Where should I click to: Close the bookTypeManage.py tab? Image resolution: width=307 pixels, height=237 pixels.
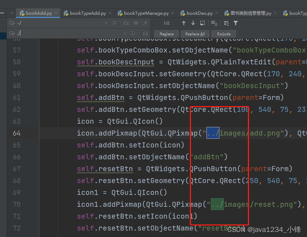173,13
